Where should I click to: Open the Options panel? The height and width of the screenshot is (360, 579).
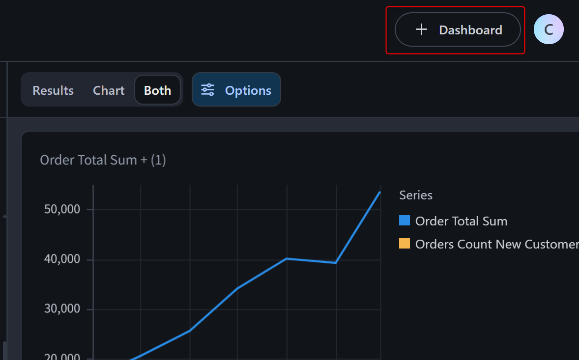coord(248,90)
